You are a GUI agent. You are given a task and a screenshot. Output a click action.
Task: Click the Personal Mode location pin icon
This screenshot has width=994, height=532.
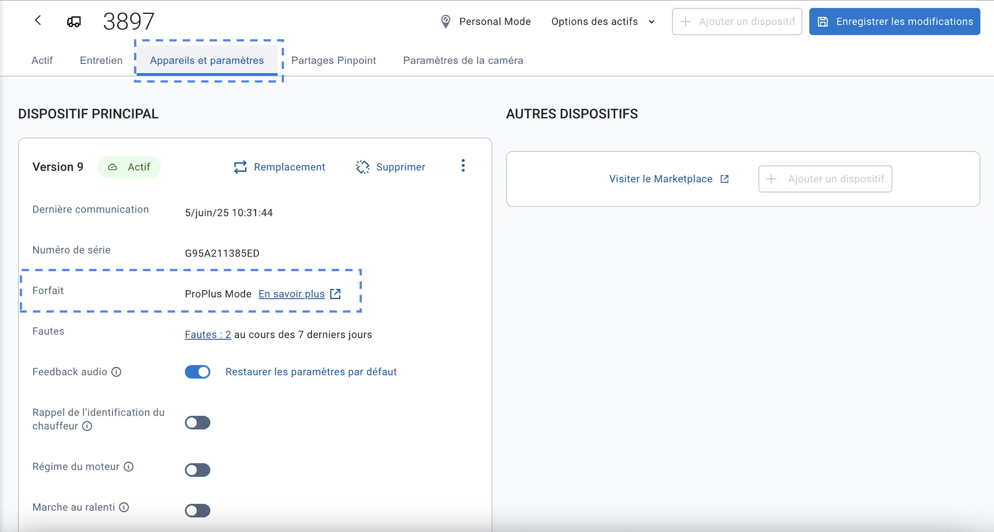click(x=446, y=22)
